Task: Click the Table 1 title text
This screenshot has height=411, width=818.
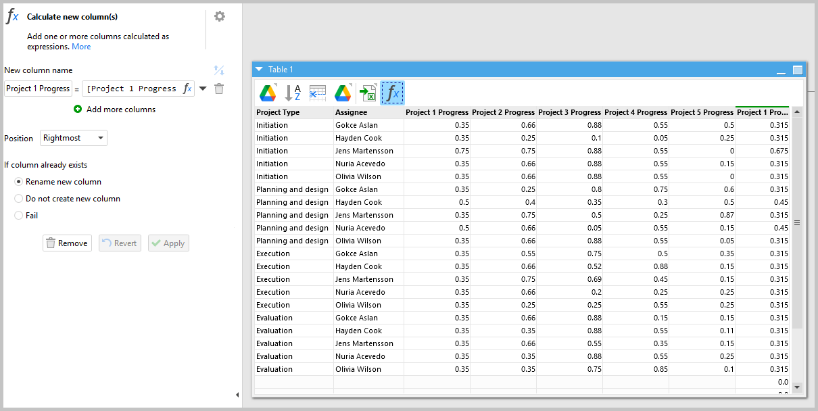Action: [x=281, y=70]
